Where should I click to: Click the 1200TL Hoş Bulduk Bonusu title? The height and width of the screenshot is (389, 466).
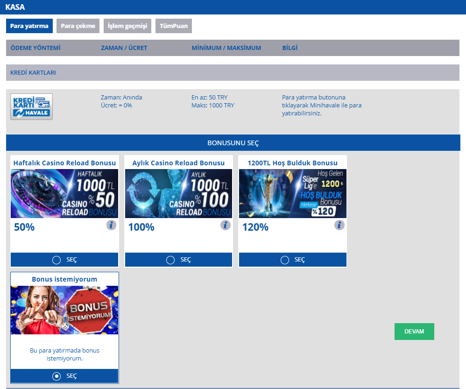[293, 163]
